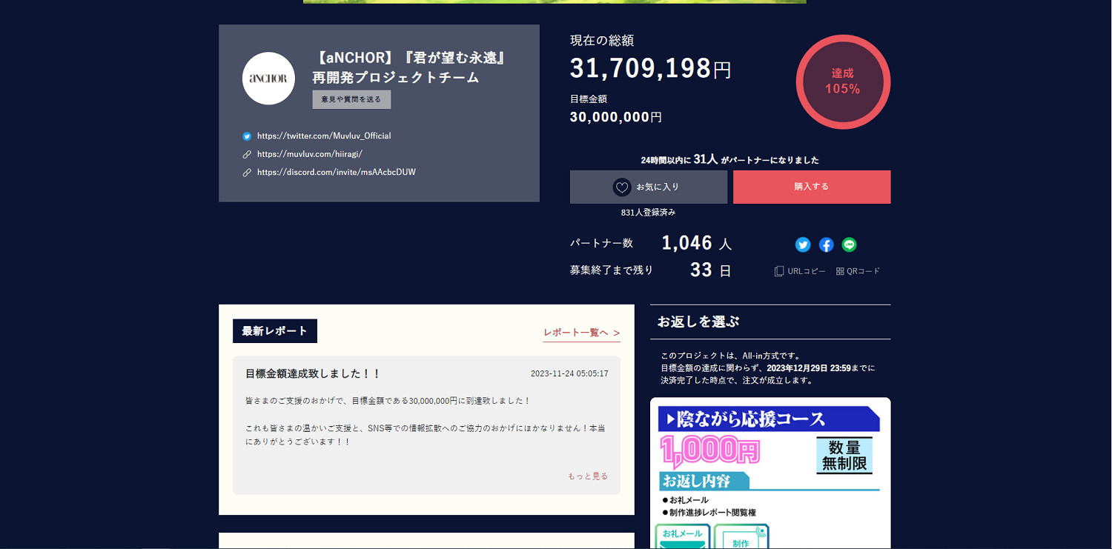This screenshot has width=1112, height=549.
Task: Click the aNCHOR round logo avatar
Action: click(268, 79)
